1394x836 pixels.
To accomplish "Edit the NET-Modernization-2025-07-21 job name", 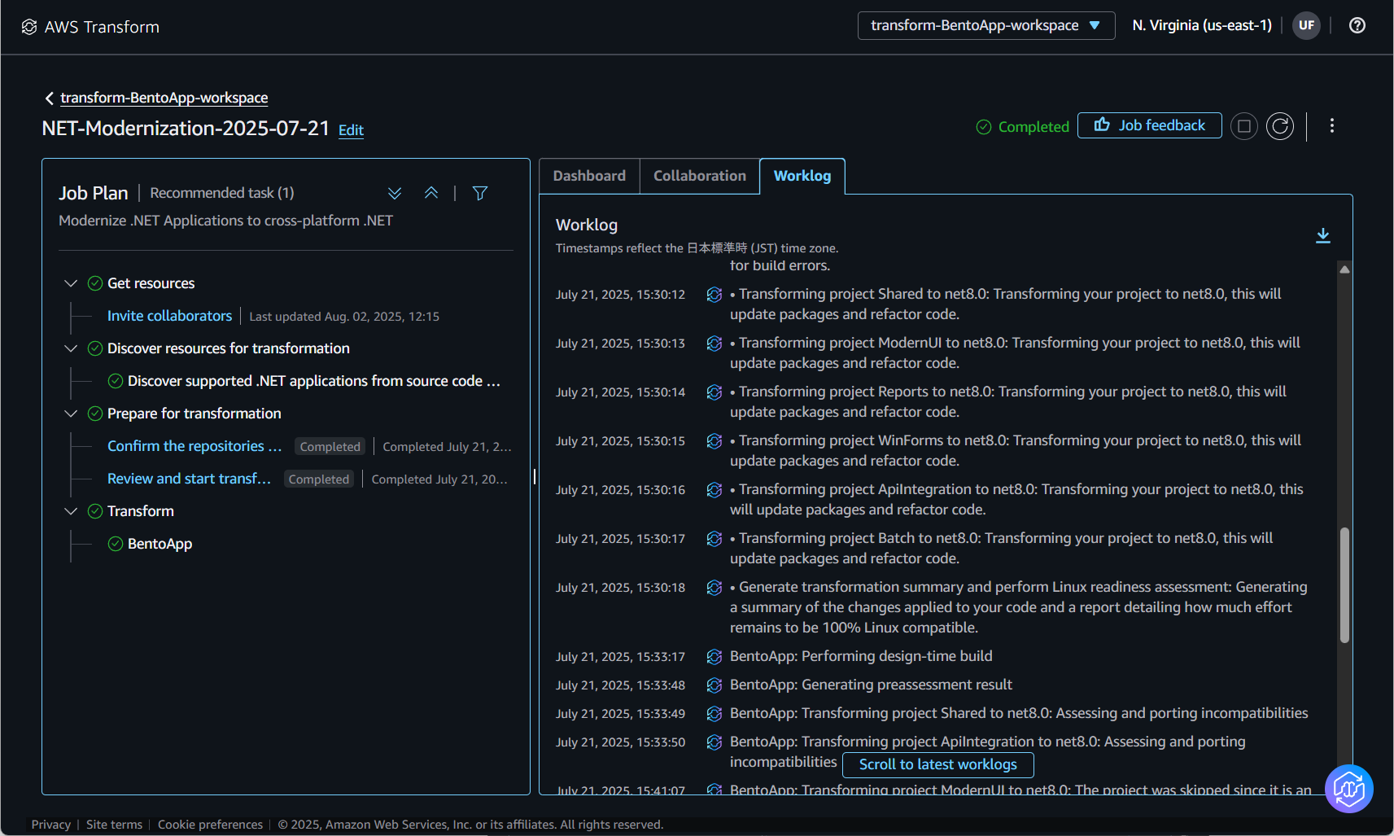I will pyautogui.click(x=351, y=130).
